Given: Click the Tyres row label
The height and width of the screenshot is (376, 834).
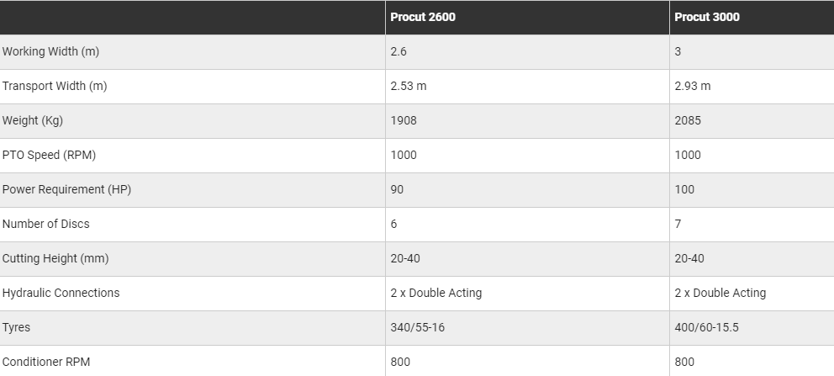Looking at the screenshot, I should 17,327.
